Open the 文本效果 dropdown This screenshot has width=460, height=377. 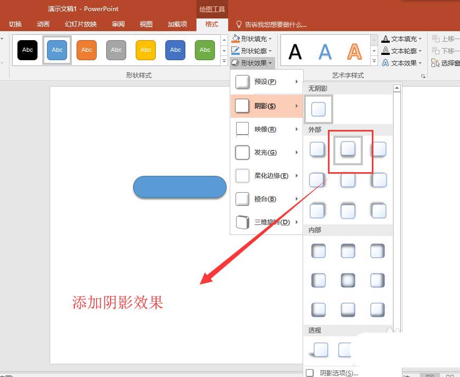coord(401,63)
